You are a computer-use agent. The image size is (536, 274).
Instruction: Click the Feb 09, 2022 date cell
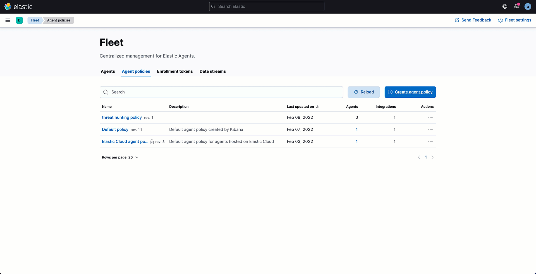coord(300,117)
